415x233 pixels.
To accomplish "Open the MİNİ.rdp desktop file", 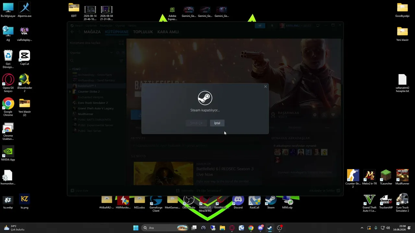I will tap(287, 202).
